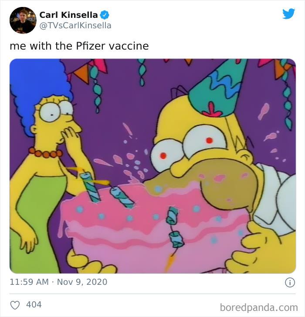Open the @TVsCarlKinsella handle link

(75, 26)
